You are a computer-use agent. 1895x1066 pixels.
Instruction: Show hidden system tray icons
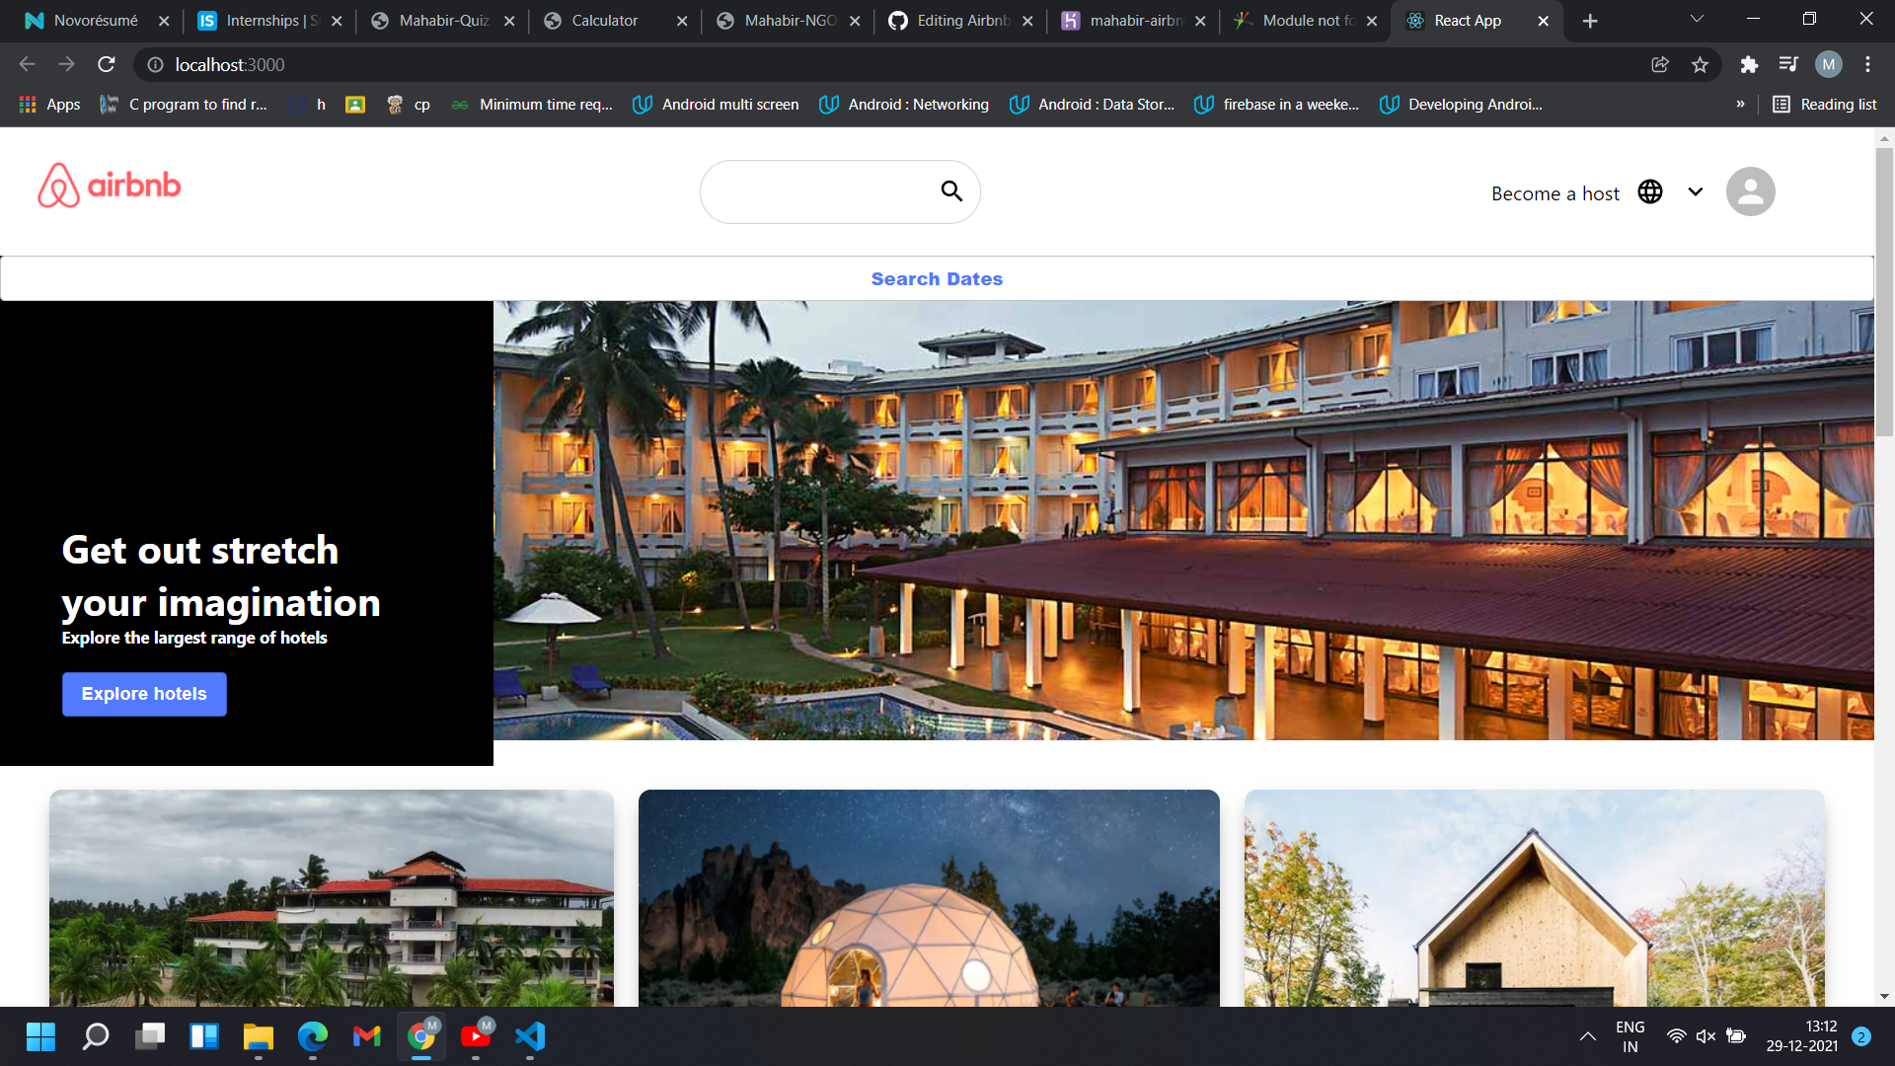click(x=1587, y=1036)
